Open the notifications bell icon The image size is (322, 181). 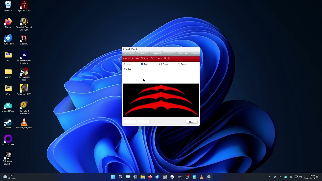318,177
